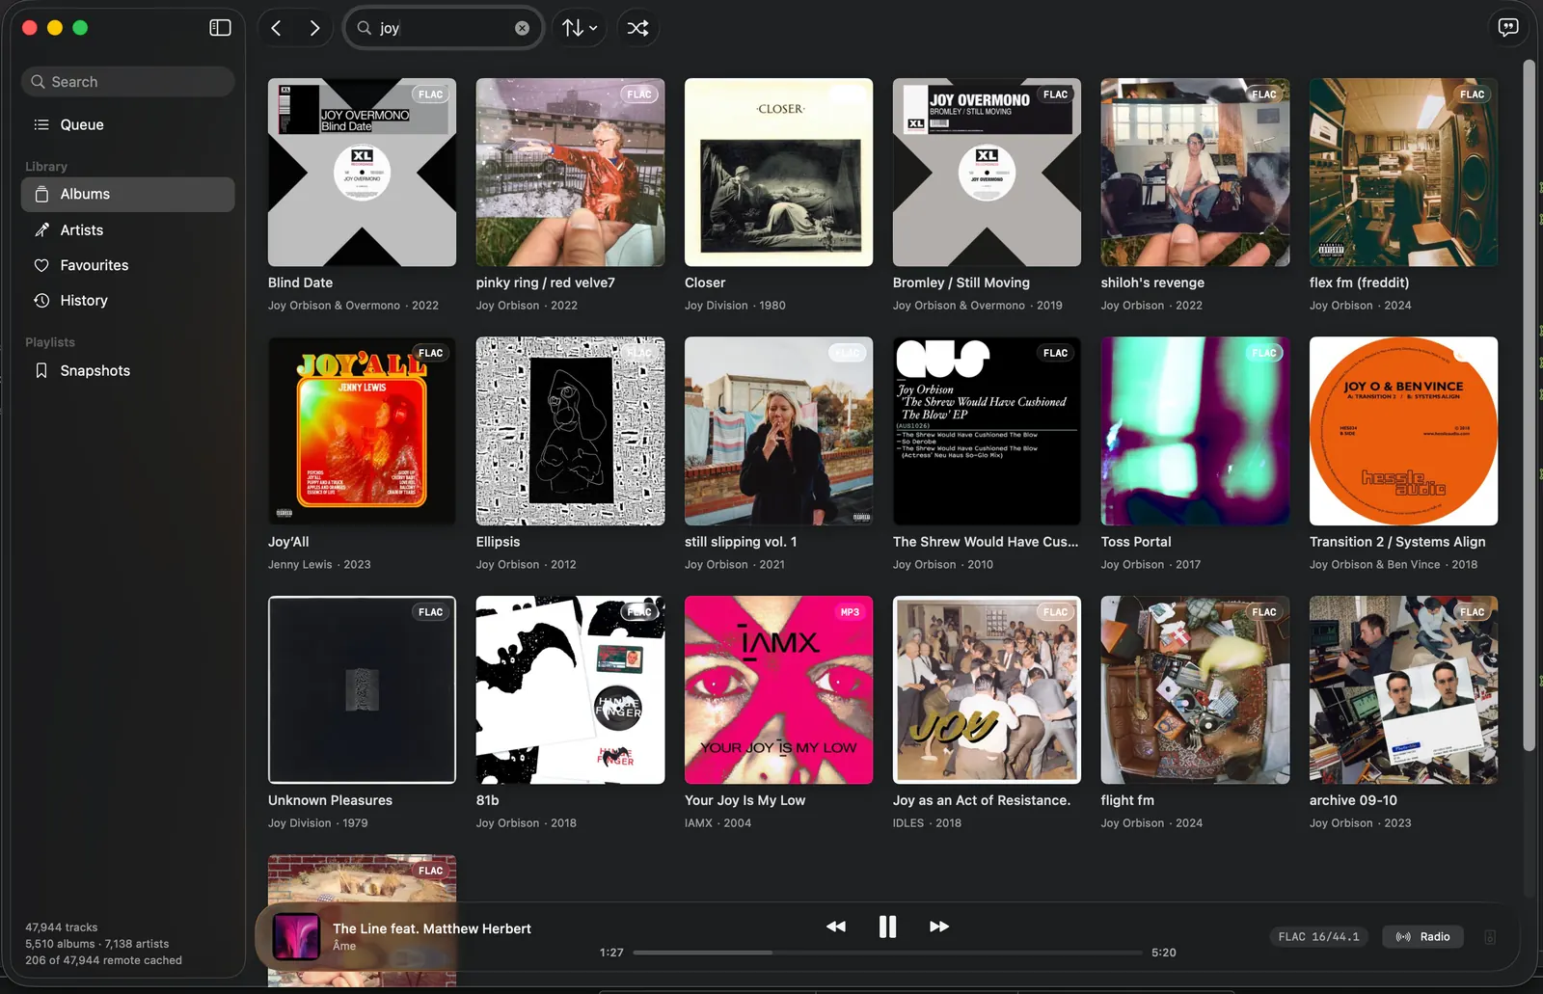Screen dimensions: 1543x994
Task: Open the Queue view
Action: click(x=127, y=124)
